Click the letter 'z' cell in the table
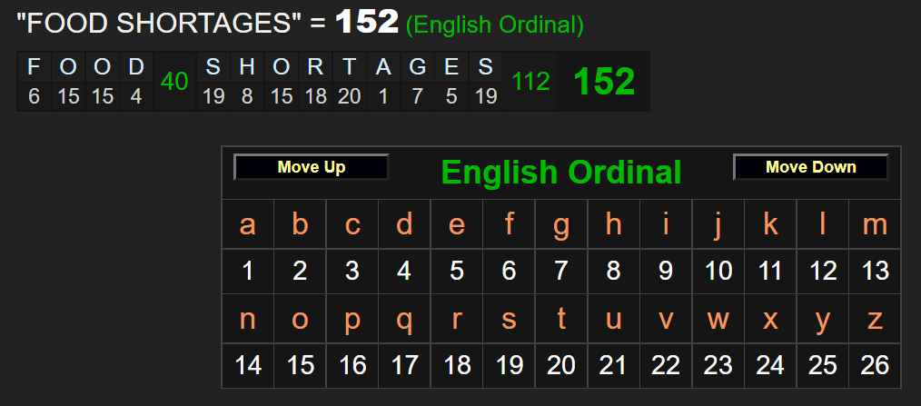Screen dimensions: 921x406 point(874,319)
